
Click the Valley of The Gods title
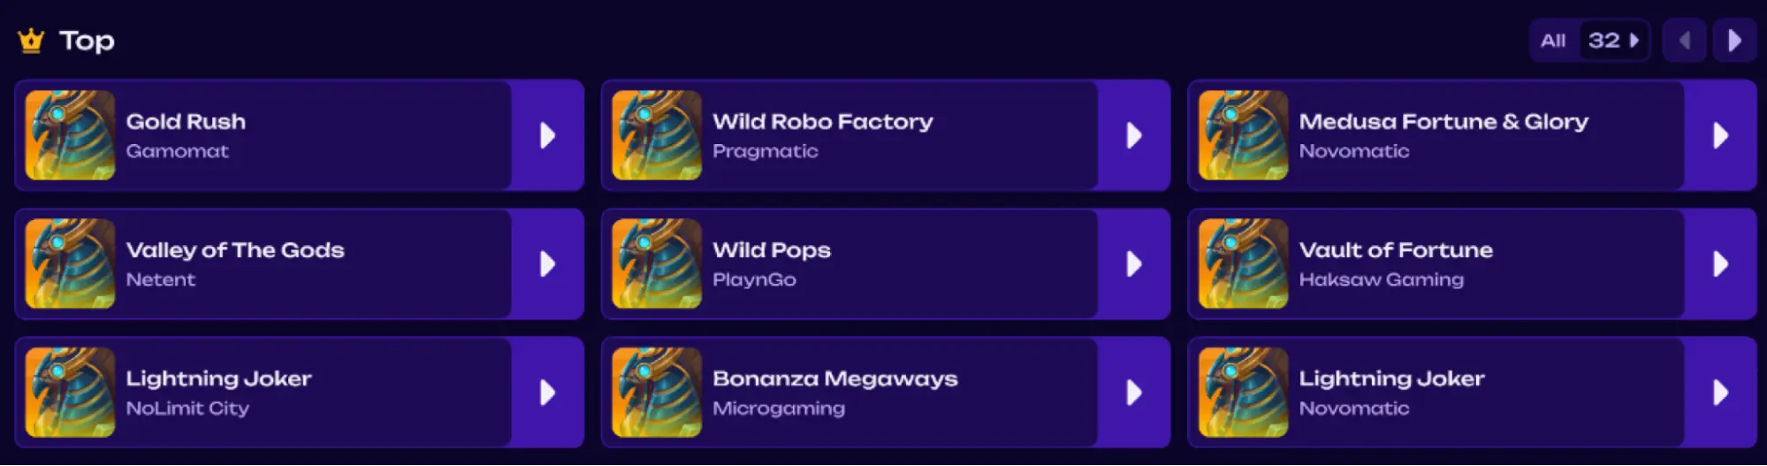tap(234, 250)
